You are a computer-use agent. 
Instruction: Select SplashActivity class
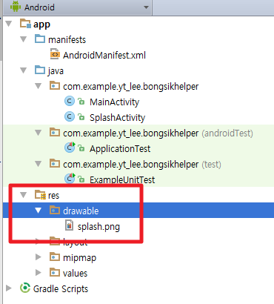pyautogui.click(x=118, y=117)
